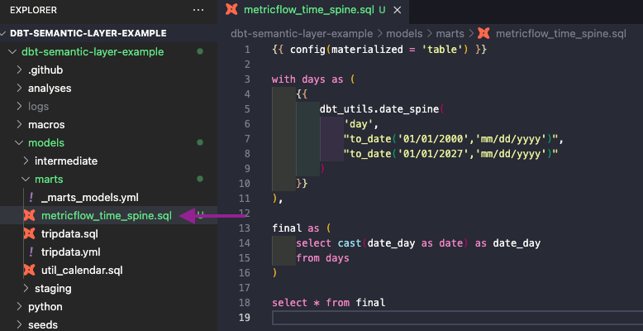Open _marts_models.yml file
Screen dimensions: 643x331
tap(90, 198)
